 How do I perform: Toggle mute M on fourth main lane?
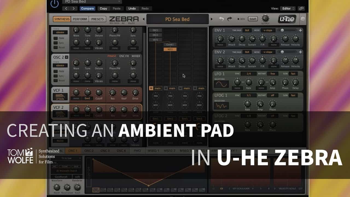[x=195, y=88]
